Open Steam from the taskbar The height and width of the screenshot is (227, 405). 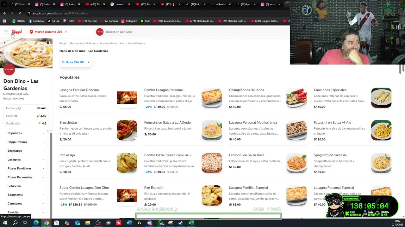click(180, 223)
